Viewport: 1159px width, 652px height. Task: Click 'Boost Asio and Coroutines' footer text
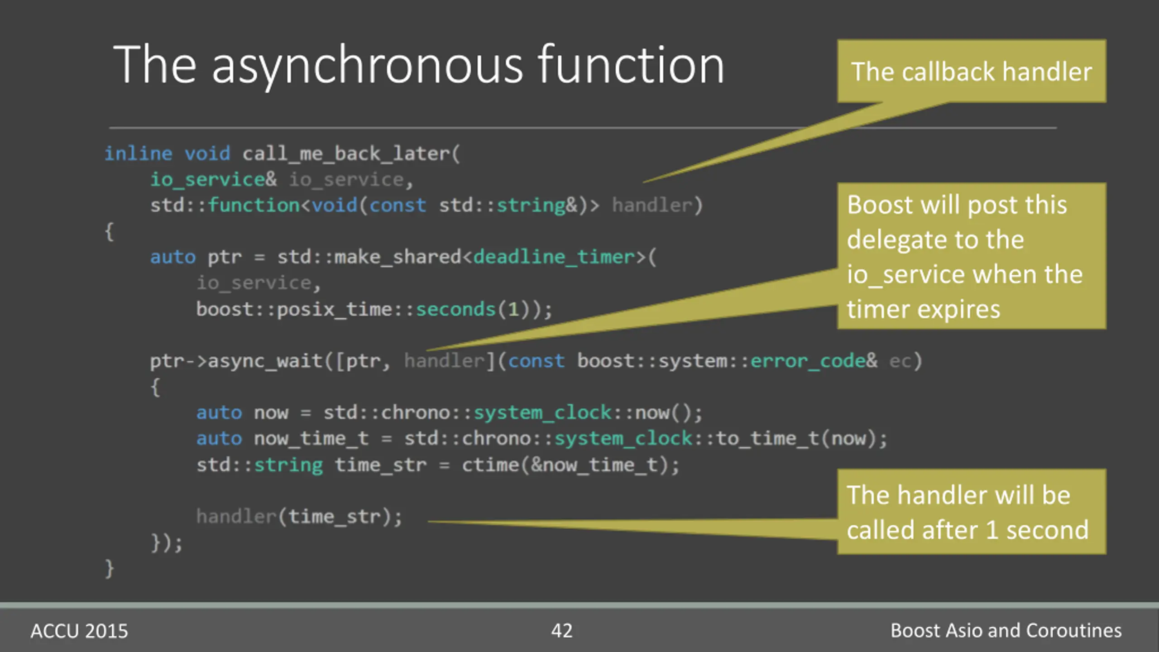click(x=1006, y=631)
